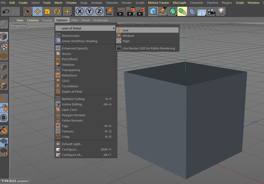This screenshot has width=264, height=184.
Task: Click Default Light... menu entry
Action: click(x=72, y=144)
